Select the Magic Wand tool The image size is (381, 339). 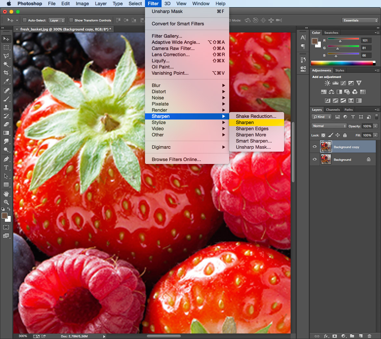click(6, 64)
